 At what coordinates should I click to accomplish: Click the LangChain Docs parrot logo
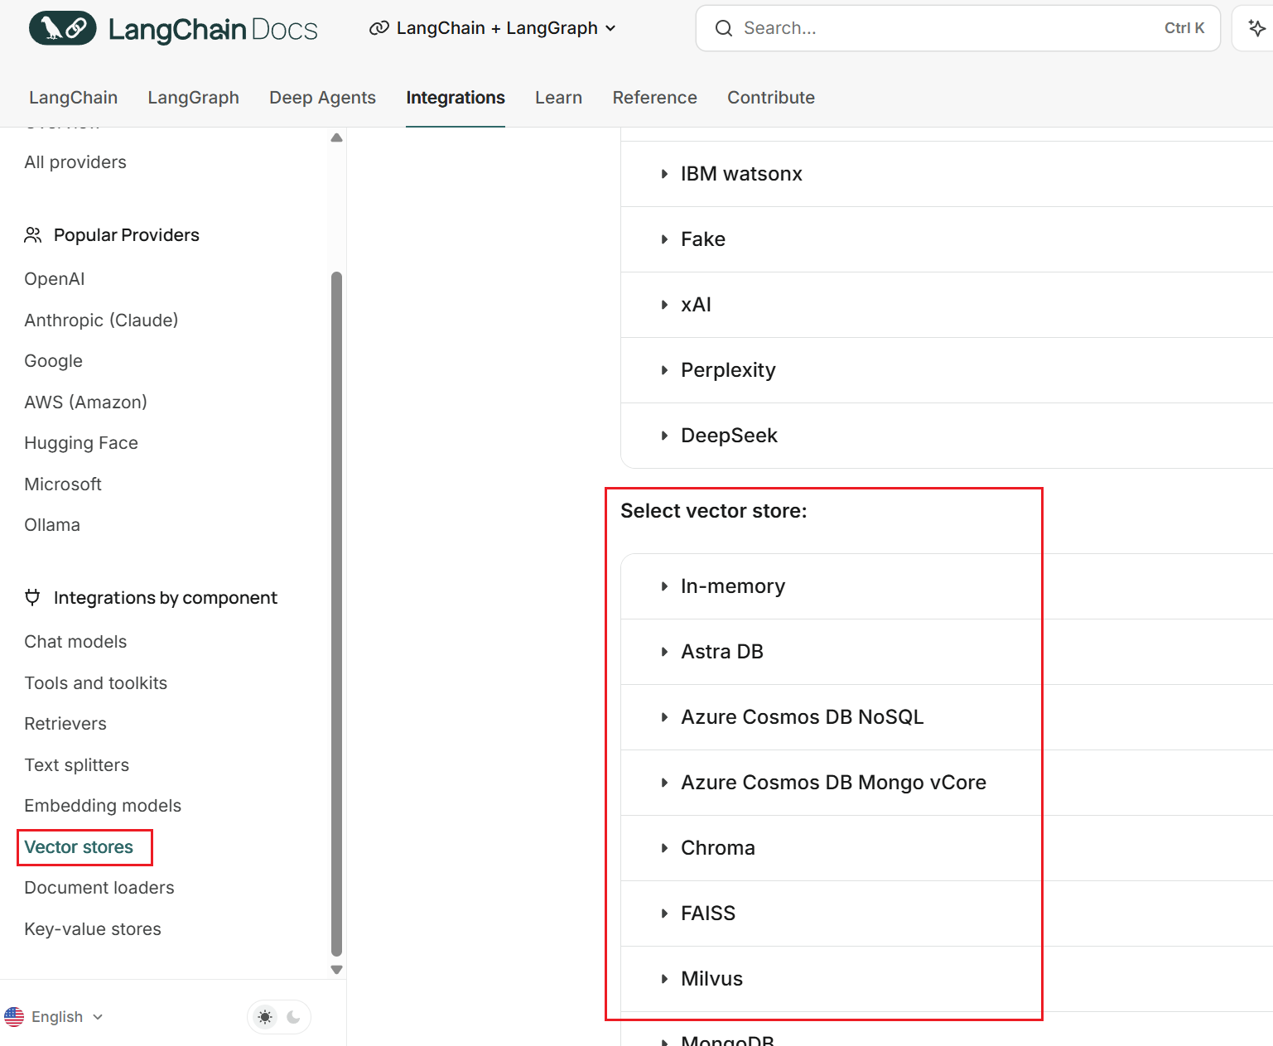click(x=63, y=28)
